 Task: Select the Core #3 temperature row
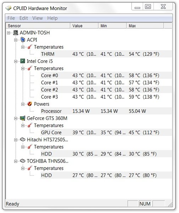click(x=106, y=97)
